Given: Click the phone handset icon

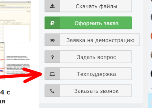Looking at the screenshot, I should click(x=52, y=91).
